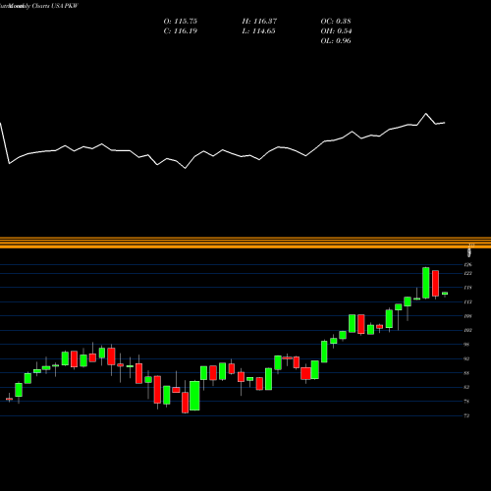Click the 78 price axis label

point(467,402)
